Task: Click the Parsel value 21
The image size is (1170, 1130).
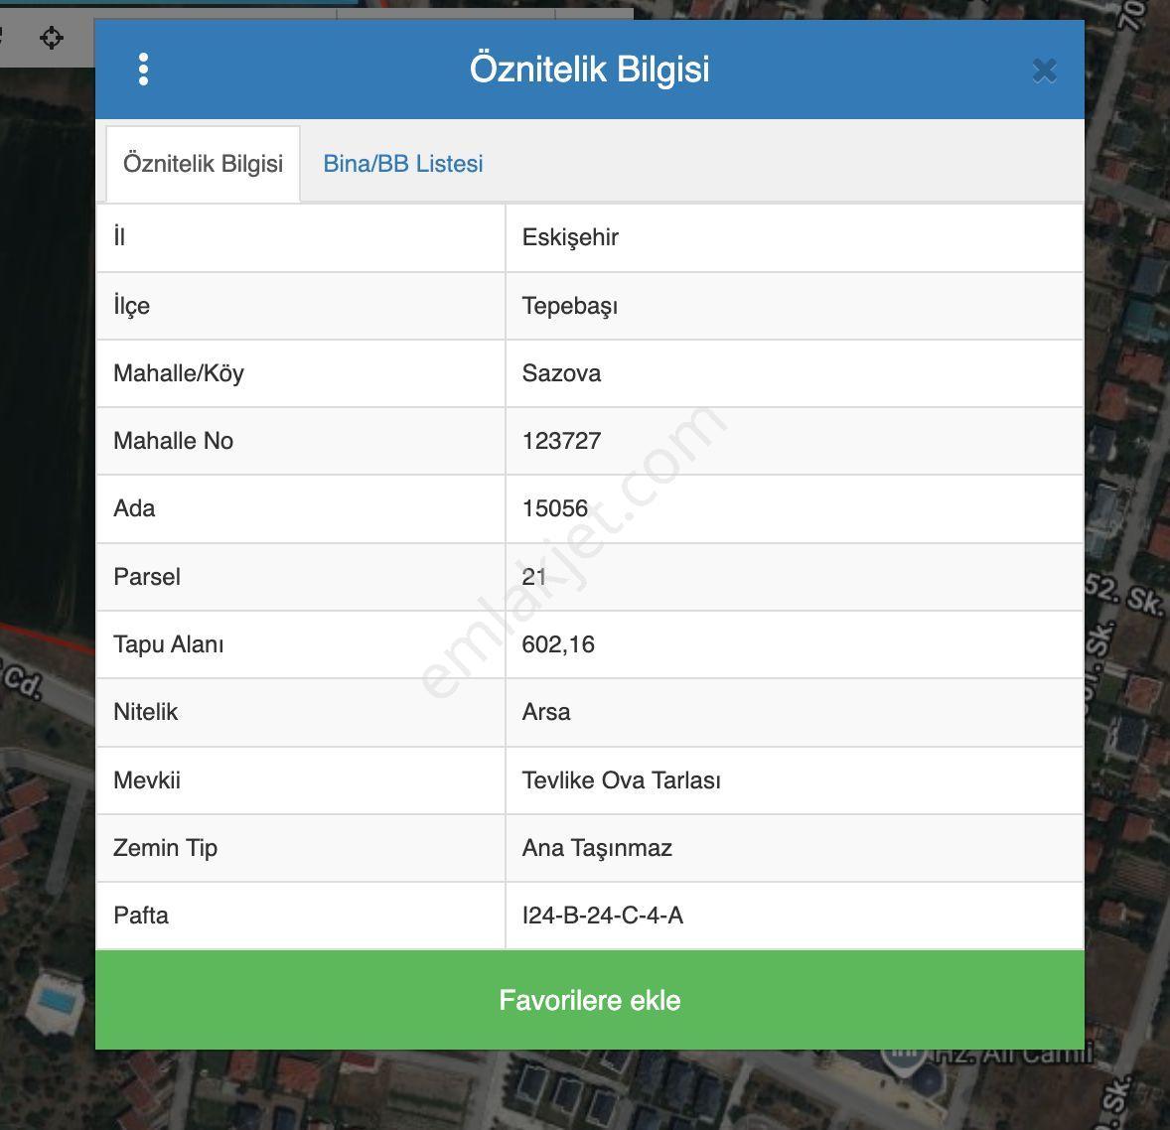Action: pos(534,577)
